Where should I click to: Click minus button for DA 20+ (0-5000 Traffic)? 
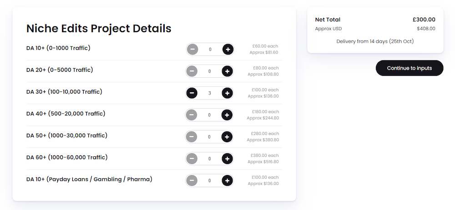(x=192, y=71)
